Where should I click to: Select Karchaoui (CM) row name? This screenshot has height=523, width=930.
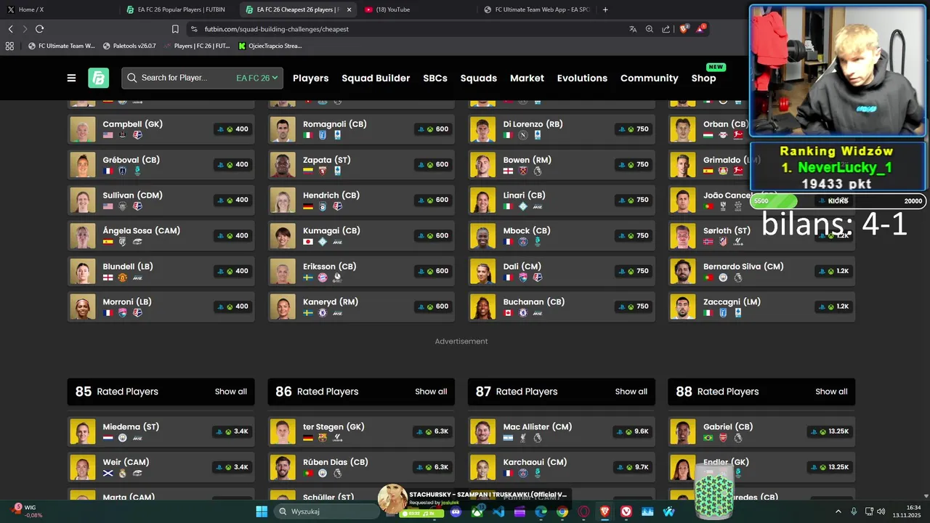(x=535, y=462)
